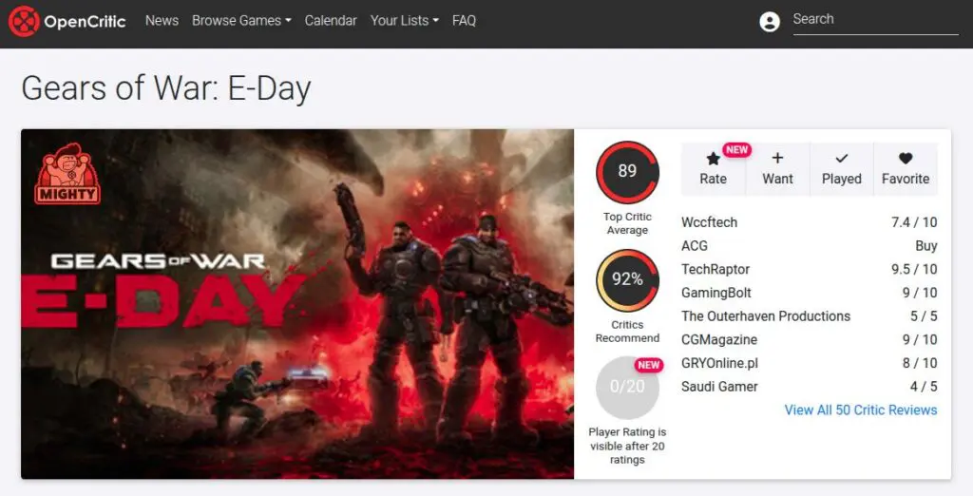
Task: Click the Gears of War E-Day cover artwork
Action: pos(297,303)
